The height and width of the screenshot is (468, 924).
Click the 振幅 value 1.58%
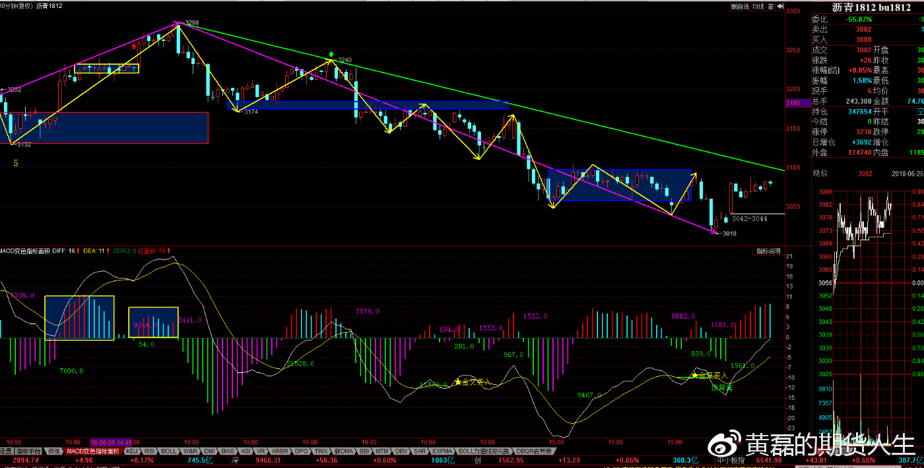click(861, 81)
